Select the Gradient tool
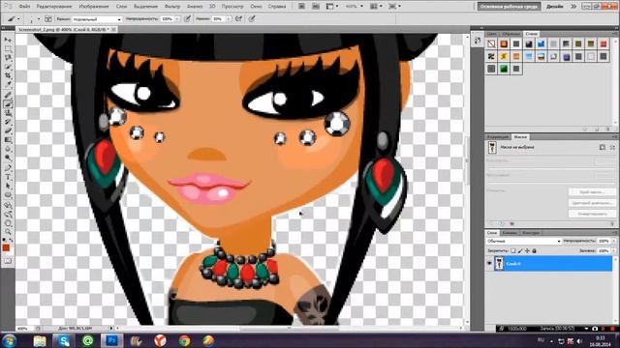 coord(8,140)
